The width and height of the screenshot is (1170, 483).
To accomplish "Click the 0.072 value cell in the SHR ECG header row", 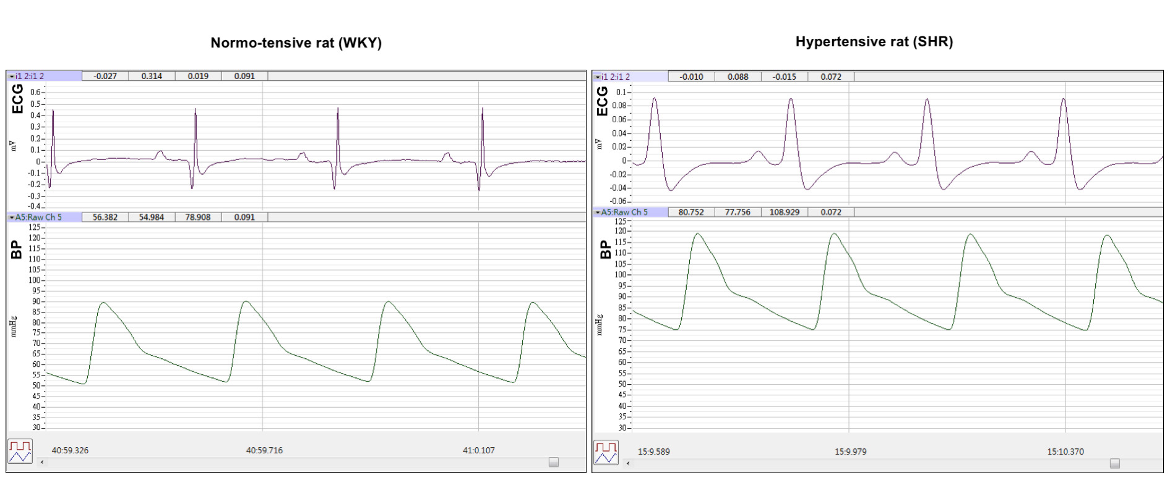I will 831,77.
